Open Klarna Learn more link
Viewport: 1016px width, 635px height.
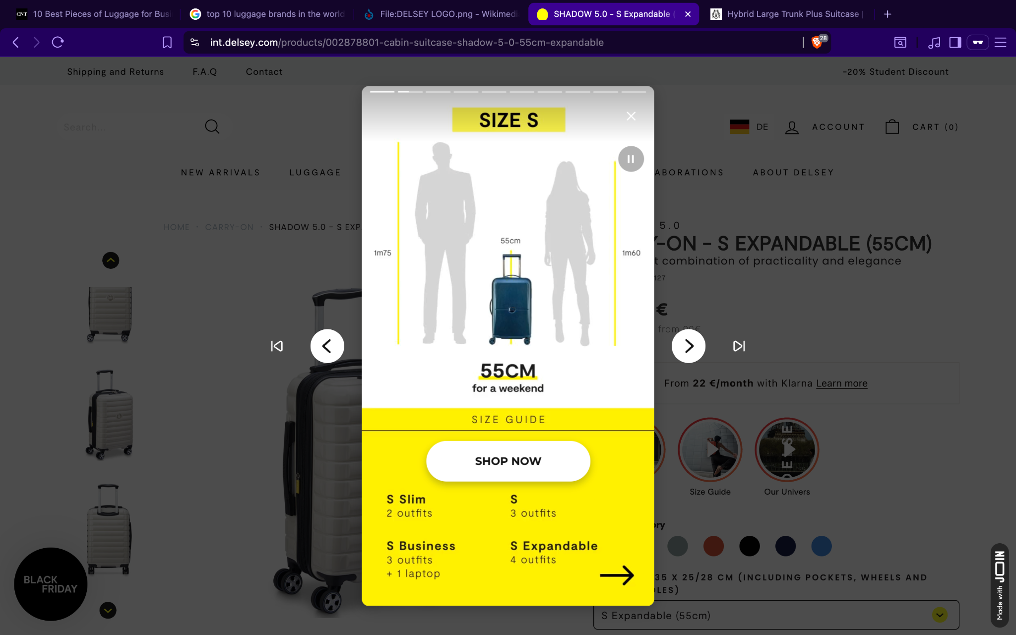point(841,383)
